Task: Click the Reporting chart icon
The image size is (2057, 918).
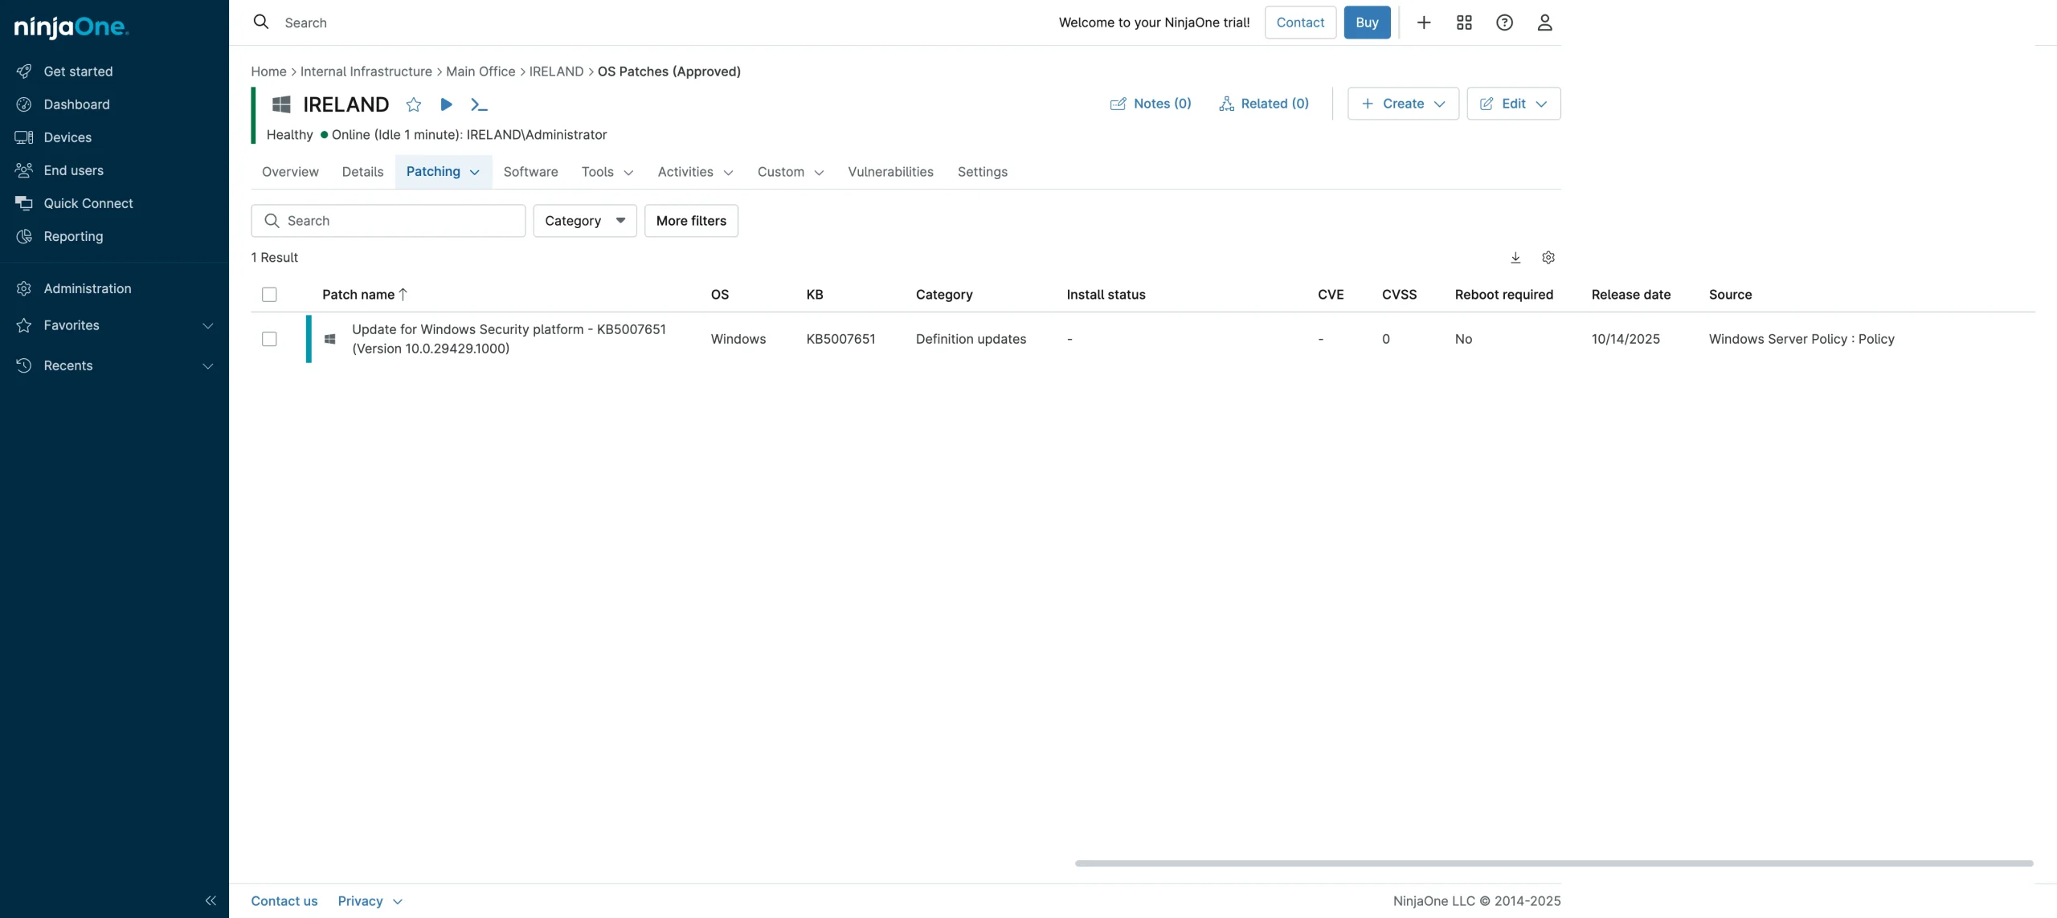Action: (24, 236)
